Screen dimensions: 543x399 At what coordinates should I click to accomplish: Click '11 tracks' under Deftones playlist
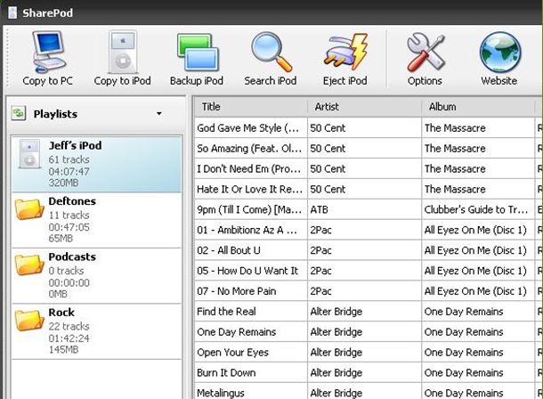69,216
